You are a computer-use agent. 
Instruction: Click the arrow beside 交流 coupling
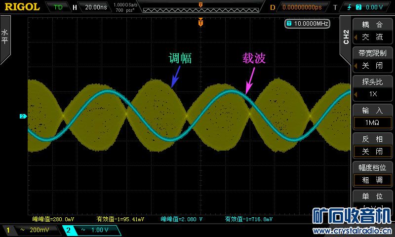click(355, 37)
